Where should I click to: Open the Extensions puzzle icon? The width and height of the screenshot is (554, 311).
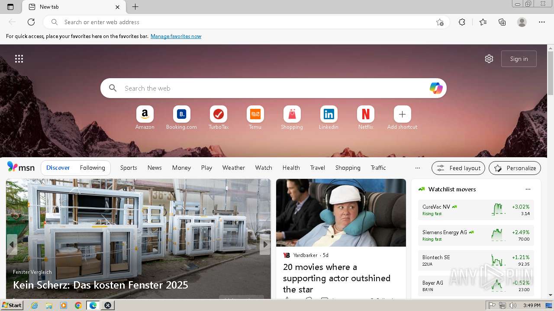[x=462, y=22]
